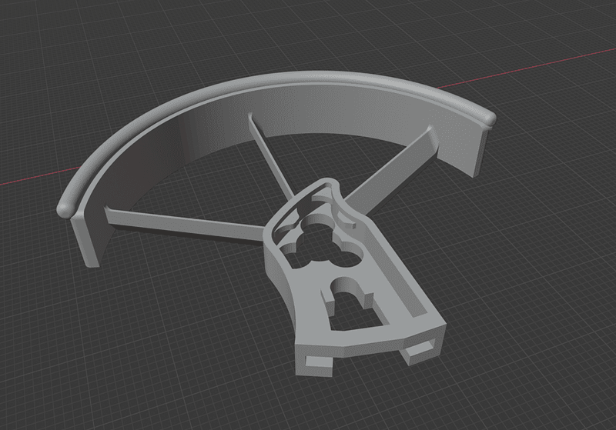
Task: Click the thin middle spoke of the guard
Action: [x=270, y=156]
